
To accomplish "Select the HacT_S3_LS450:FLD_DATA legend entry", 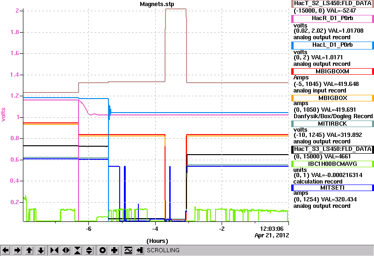I will 332,149.
